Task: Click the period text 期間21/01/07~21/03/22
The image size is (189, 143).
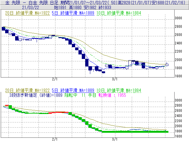Action: (x=84, y=2)
